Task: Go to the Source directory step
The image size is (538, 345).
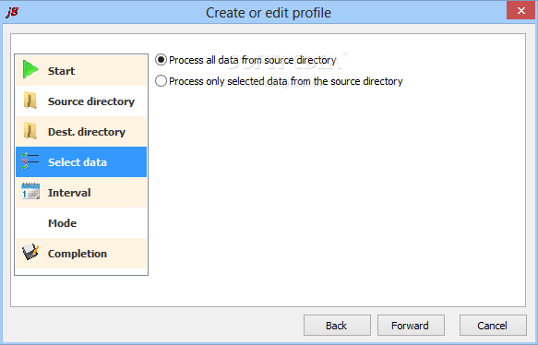Action: pyautogui.click(x=91, y=101)
